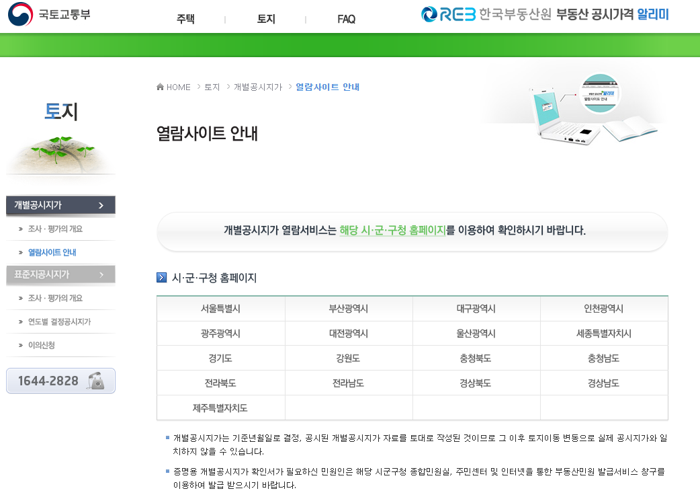Expand the 개별공시지가 sidebar menu
The image size is (700, 499).
[x=60, y=205]
